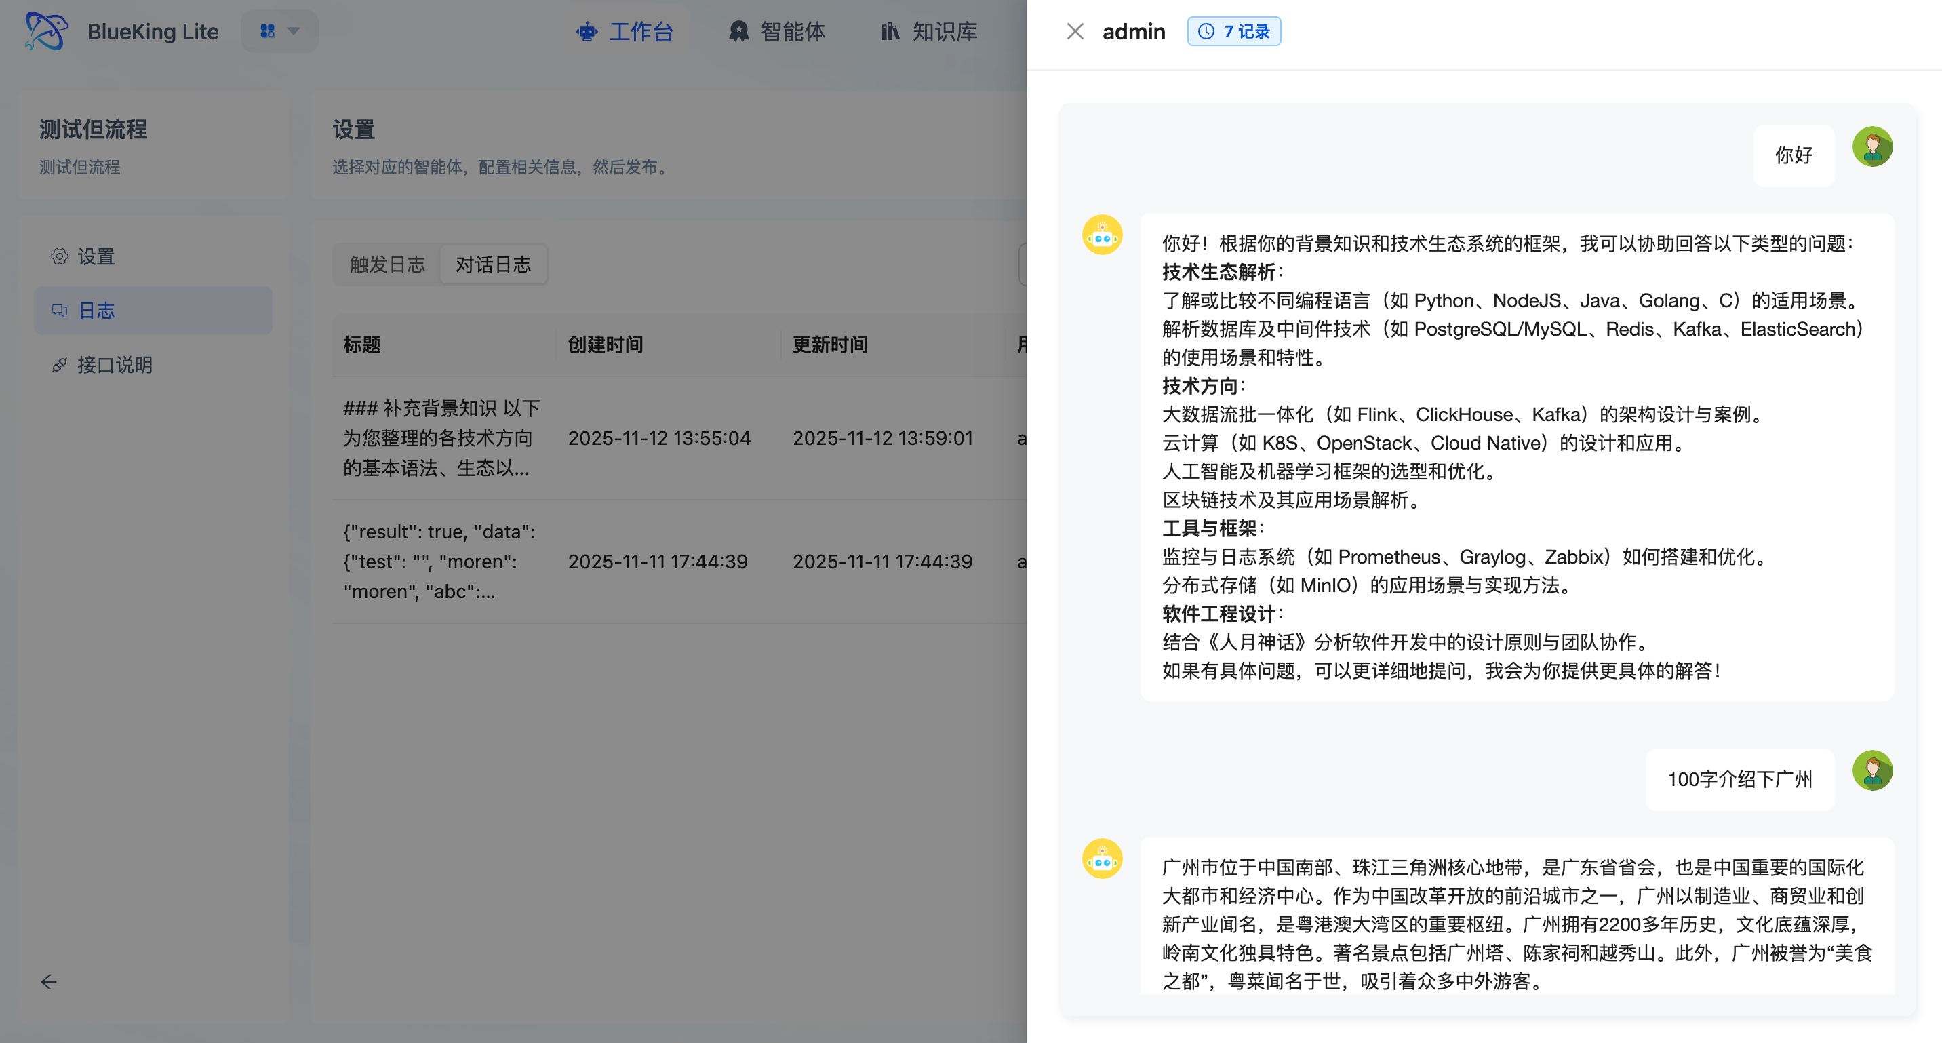
Task: Open the app switcher grid dropdown
Action: (x=279, y=31)
